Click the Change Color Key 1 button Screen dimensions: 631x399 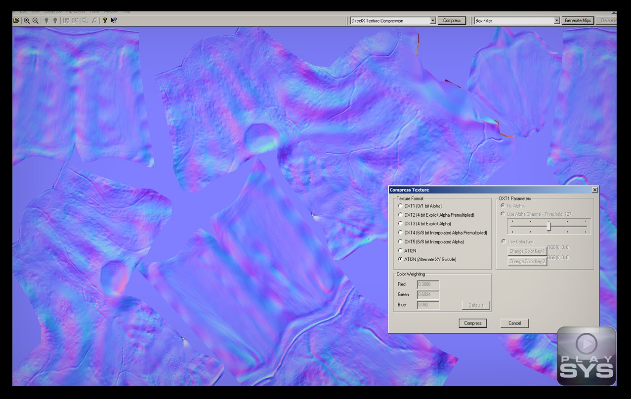[x=527, y=251]
